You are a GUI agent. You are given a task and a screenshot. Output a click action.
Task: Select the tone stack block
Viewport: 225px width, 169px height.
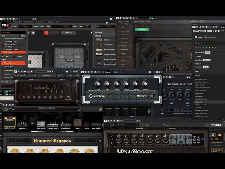[41, 125]
